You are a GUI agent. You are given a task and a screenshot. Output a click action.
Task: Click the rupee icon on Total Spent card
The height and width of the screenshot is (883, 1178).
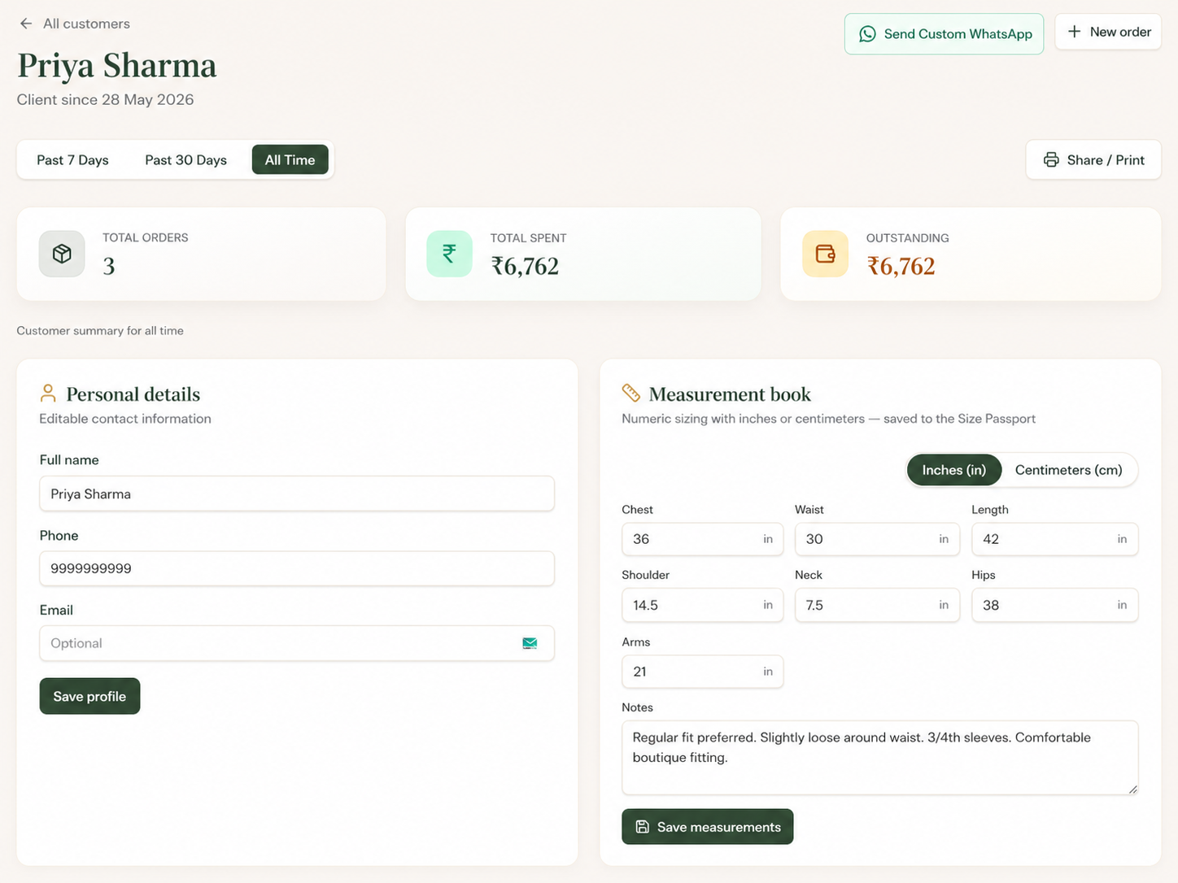tap(449, 254)
